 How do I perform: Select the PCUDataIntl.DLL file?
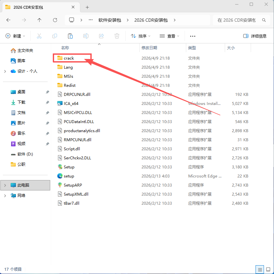76,122
